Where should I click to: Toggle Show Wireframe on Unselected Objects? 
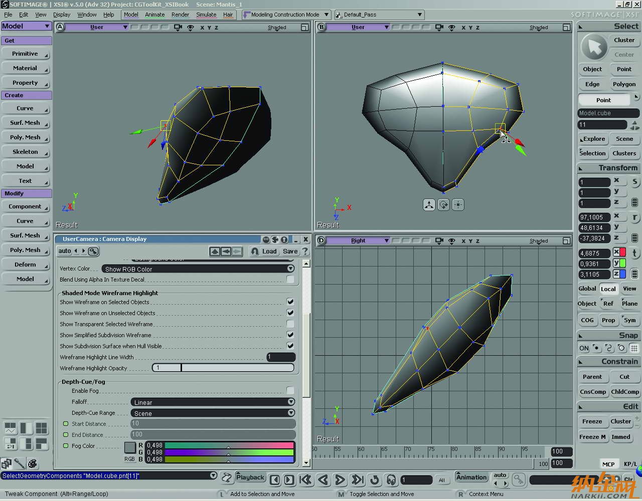click(290, 313)
